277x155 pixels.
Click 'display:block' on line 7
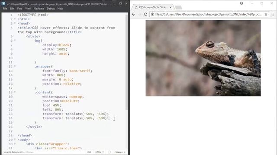57,45
